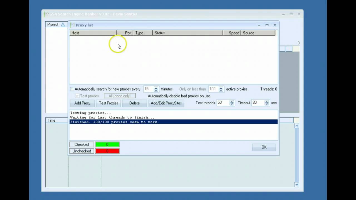356x200 pixels.
Task: Open Add/Edit ProxySites
Action: [166, 103]
